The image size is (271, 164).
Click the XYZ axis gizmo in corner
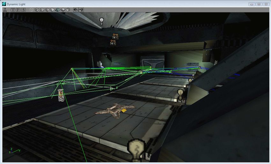tap(14, 151)
